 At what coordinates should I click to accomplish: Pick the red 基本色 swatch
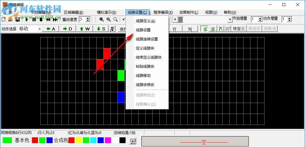[35, 140]
